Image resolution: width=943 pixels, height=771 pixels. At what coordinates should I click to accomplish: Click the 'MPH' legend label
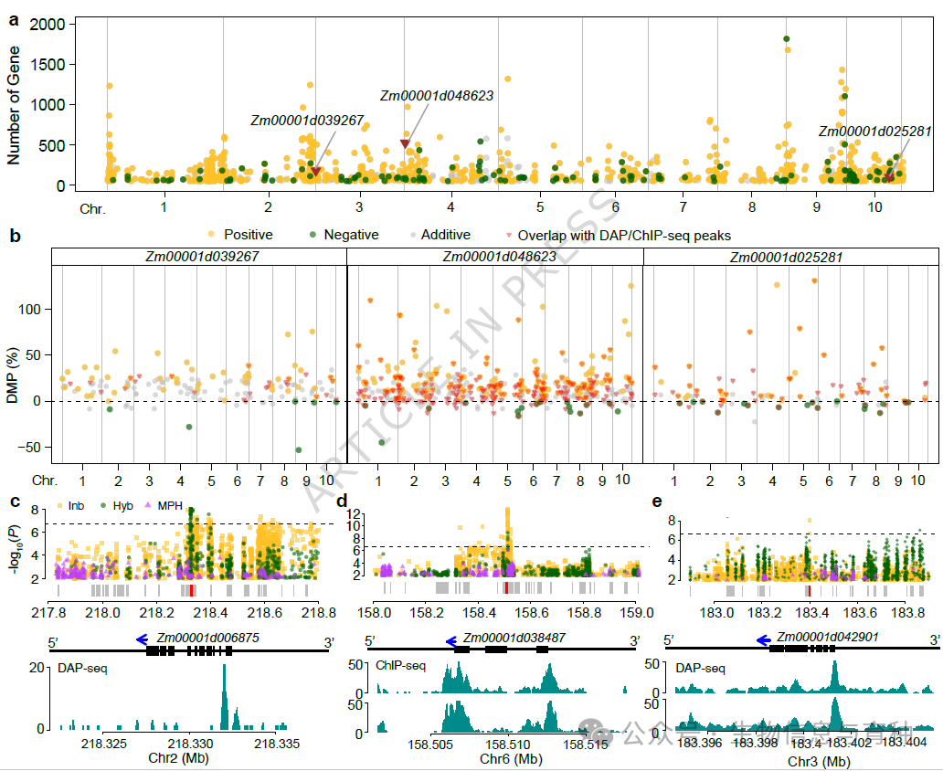[170, 506]
